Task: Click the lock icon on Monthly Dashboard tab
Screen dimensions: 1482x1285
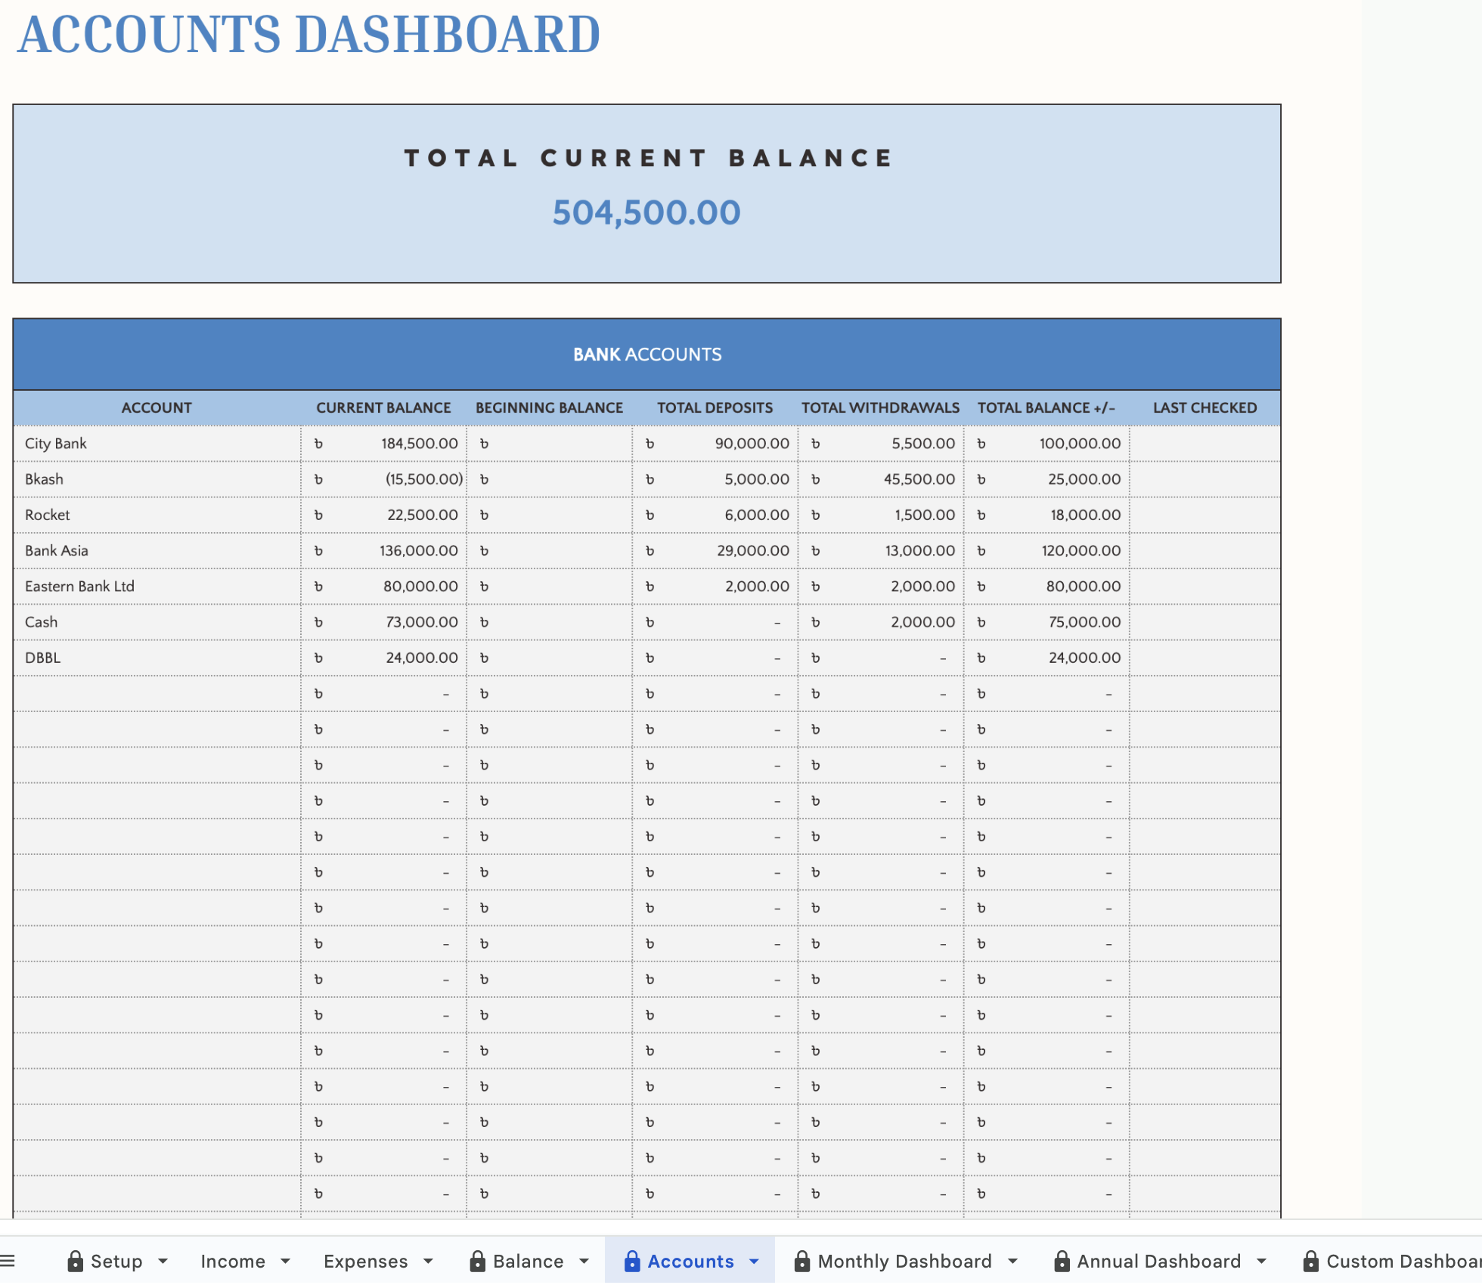Action: pos(802,1261)
